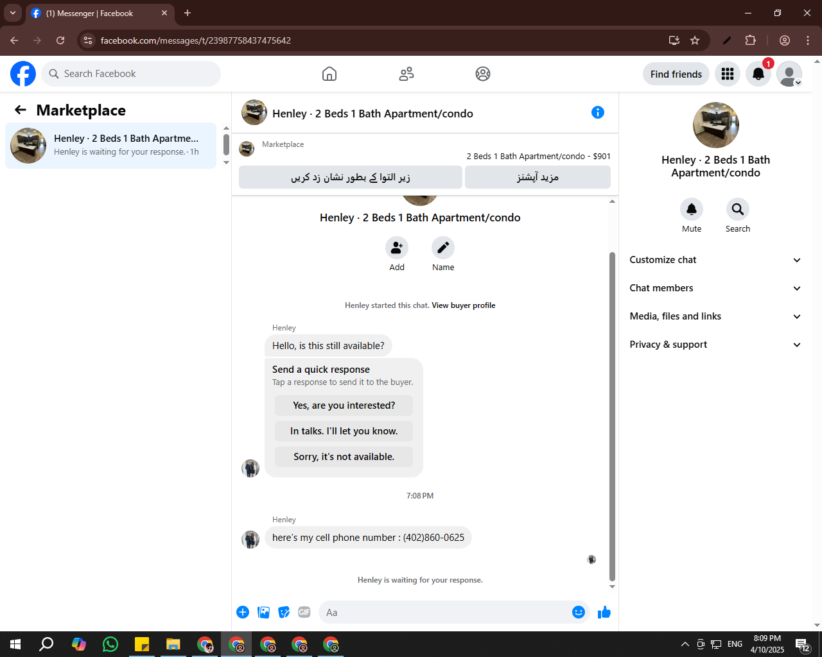The image size is (822, 657).
Task: Go back using the Marketplace arrow
Action: click(x=21, y=110)
